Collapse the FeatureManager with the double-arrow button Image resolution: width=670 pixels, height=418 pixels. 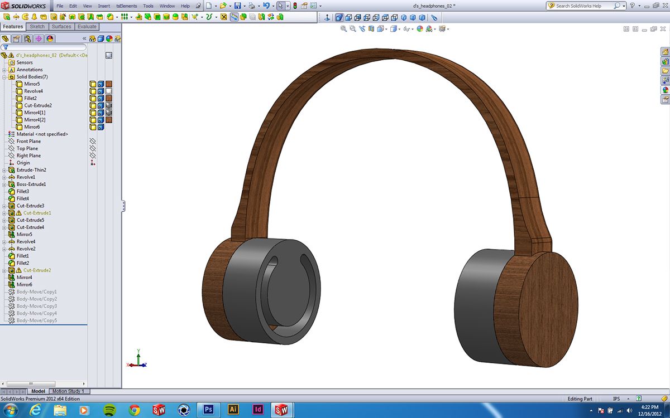(84, 38)
